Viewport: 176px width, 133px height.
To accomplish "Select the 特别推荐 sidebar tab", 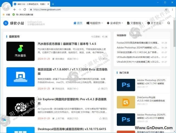I will 122,35.
